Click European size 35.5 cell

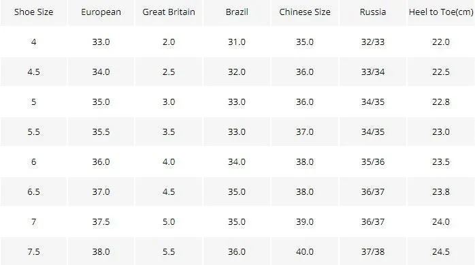101,132
